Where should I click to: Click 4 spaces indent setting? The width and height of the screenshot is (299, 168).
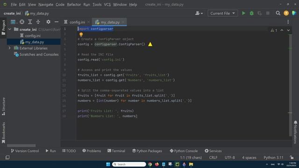point(249,158)
